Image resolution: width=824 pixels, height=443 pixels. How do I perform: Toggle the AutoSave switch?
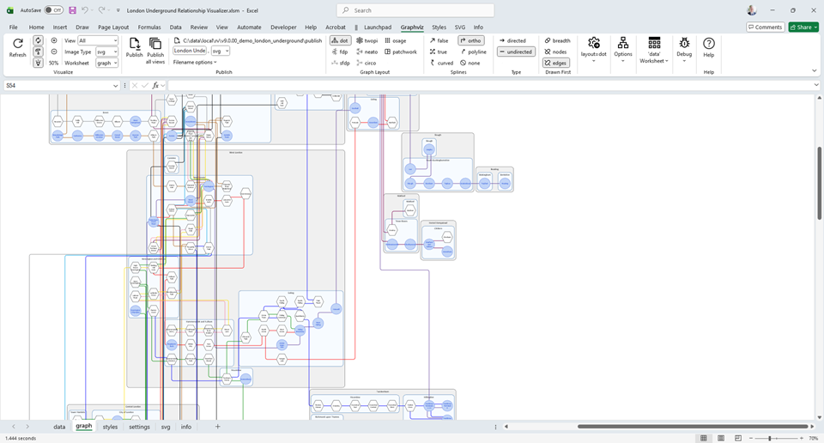coord(53,10)
